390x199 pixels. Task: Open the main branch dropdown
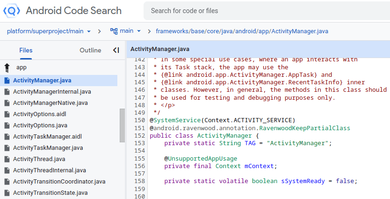pos(126,31)
